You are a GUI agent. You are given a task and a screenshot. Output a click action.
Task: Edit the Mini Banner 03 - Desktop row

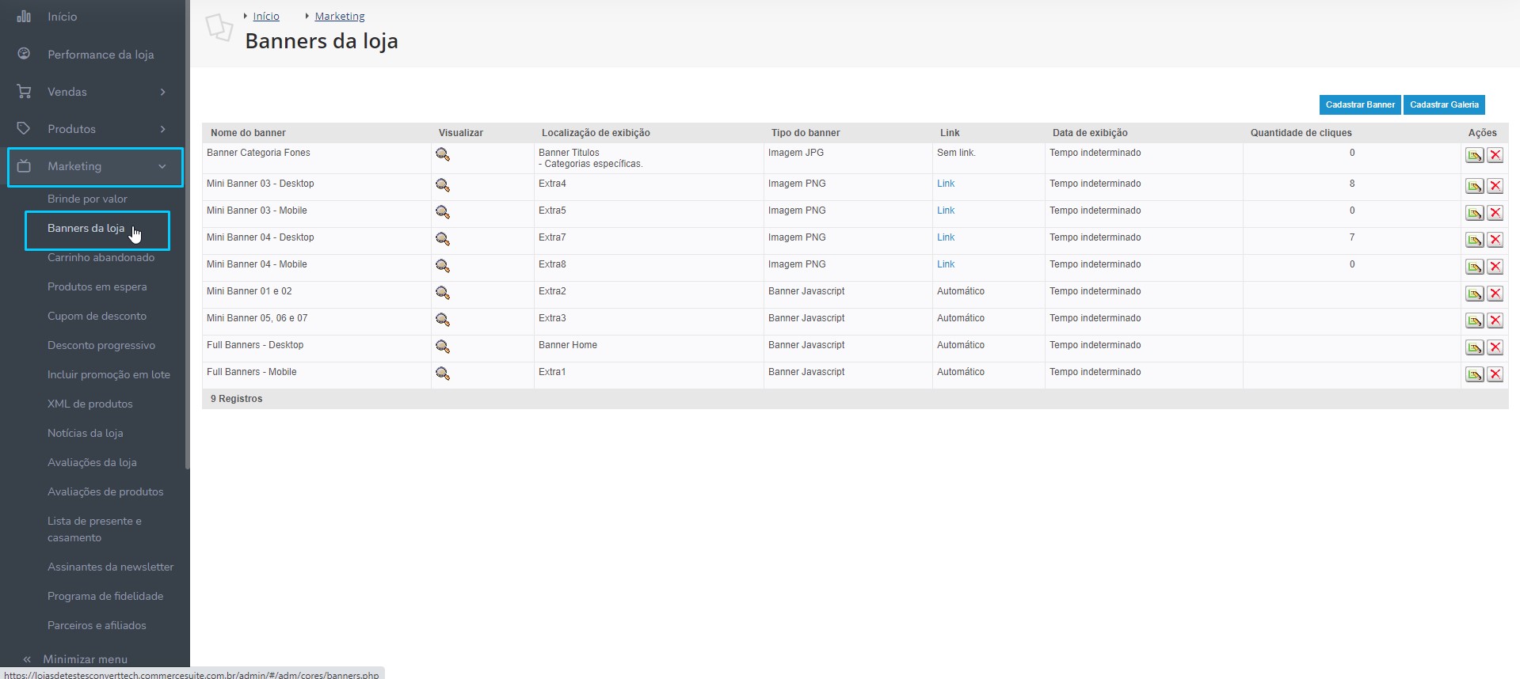1474,187
